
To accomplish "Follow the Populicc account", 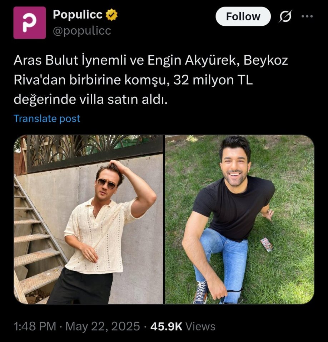I will click(x=243, y=16).
